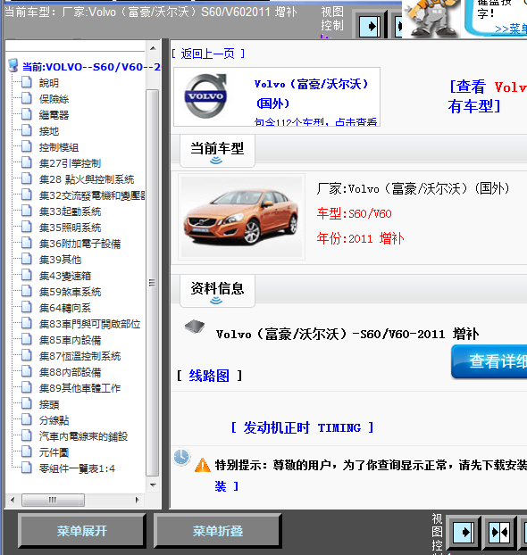Click 返回上一页 link
527x555 pixels.
pos(208,54)
